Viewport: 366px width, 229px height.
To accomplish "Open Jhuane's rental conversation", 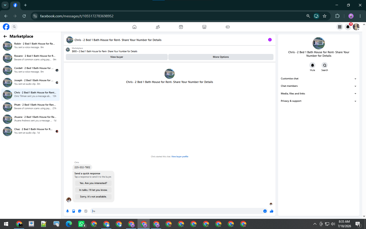I will (x=30, y=119).
